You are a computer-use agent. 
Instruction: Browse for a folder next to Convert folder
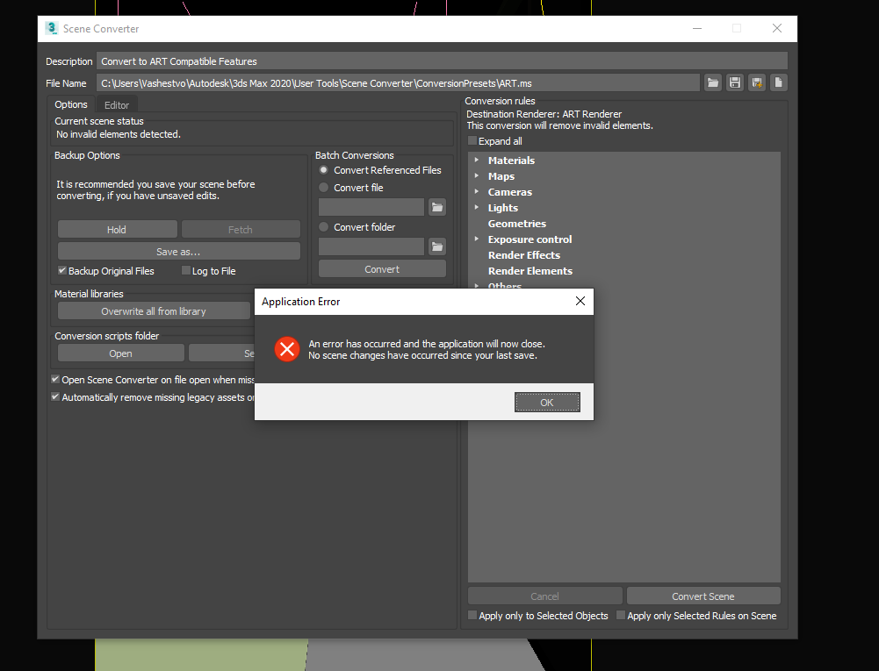coord(437,246)
